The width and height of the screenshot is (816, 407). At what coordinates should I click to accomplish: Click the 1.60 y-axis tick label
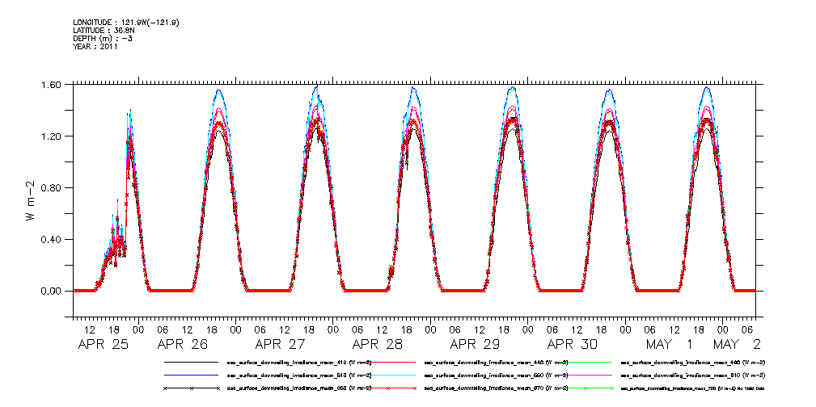click(x=52, y=85)
